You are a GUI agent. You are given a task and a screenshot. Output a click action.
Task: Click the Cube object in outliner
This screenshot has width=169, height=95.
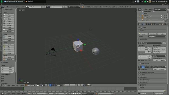[145, 18]
